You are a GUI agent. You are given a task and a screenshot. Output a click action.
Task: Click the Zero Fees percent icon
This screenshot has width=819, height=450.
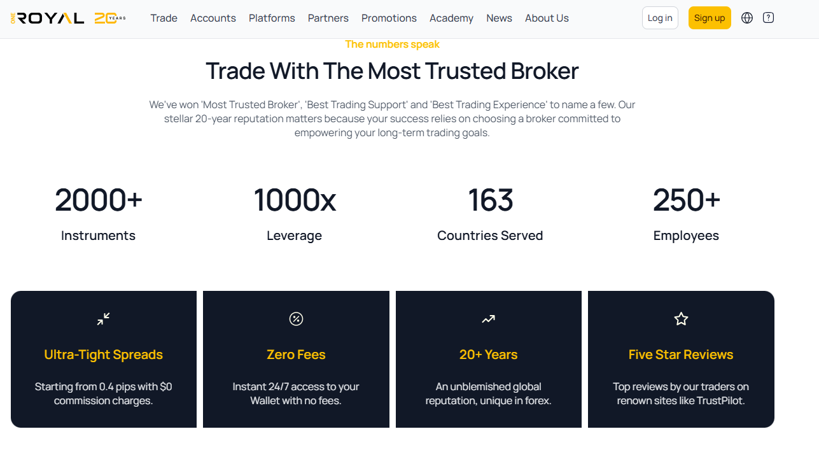point(296,319)
